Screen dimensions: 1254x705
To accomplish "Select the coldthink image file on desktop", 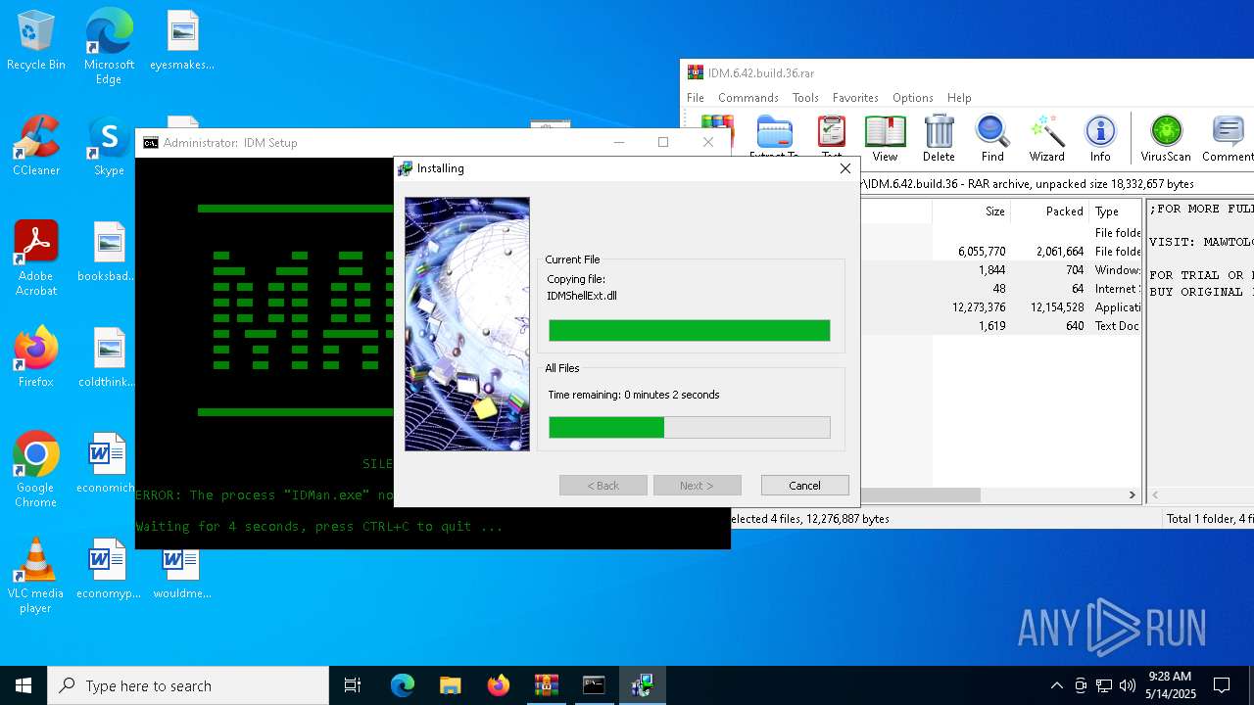I will tap(109, 358).
